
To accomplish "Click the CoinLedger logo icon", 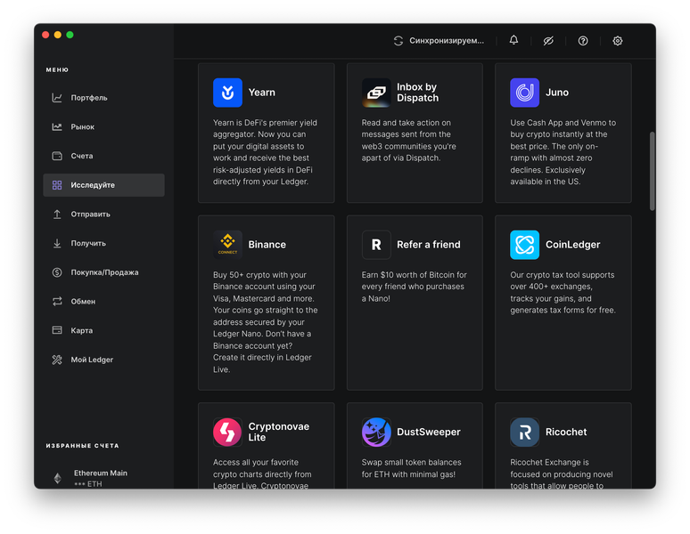I will point(524,245).
